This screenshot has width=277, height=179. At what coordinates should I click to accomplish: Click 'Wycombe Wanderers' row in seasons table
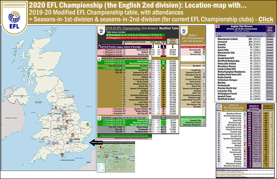[x=245, y=166]
